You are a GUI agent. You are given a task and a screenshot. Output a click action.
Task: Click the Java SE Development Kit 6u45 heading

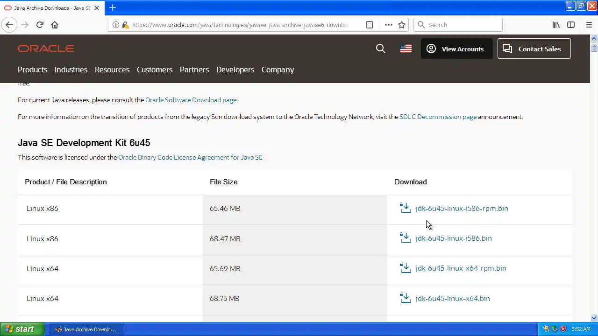point(84,143)
